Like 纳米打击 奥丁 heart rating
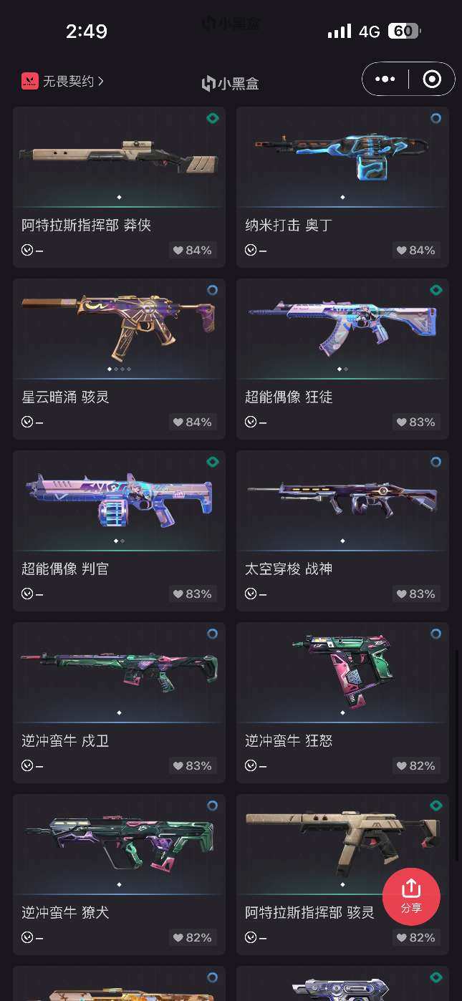The image size is (462, 1001). [x=416, y=250]
